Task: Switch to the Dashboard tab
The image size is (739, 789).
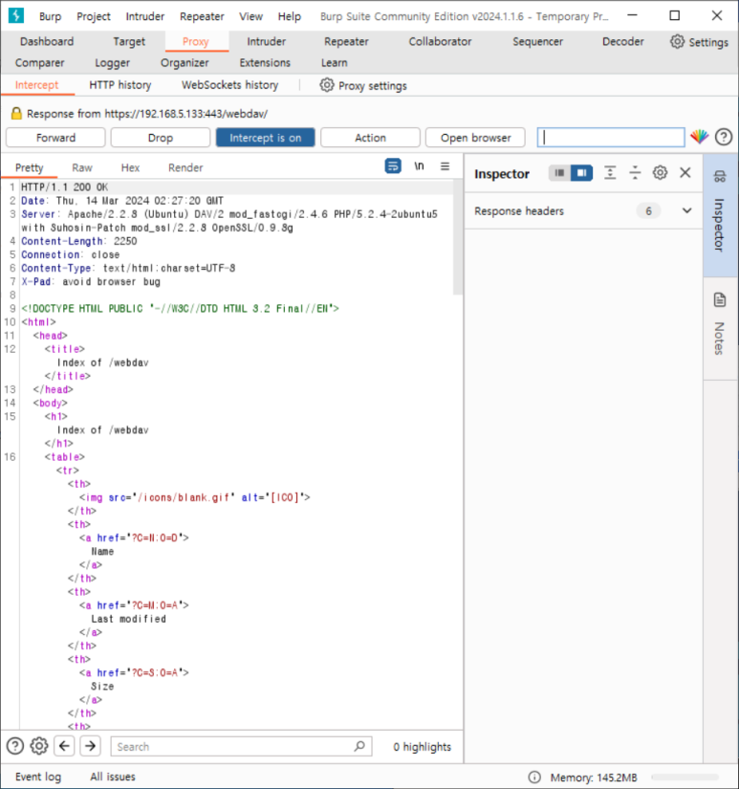Action: pyautogui.click(x=47, y=41)
